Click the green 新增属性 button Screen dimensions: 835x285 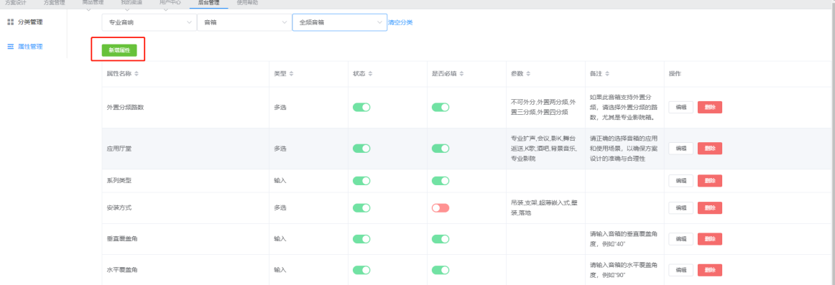point(119,50)
